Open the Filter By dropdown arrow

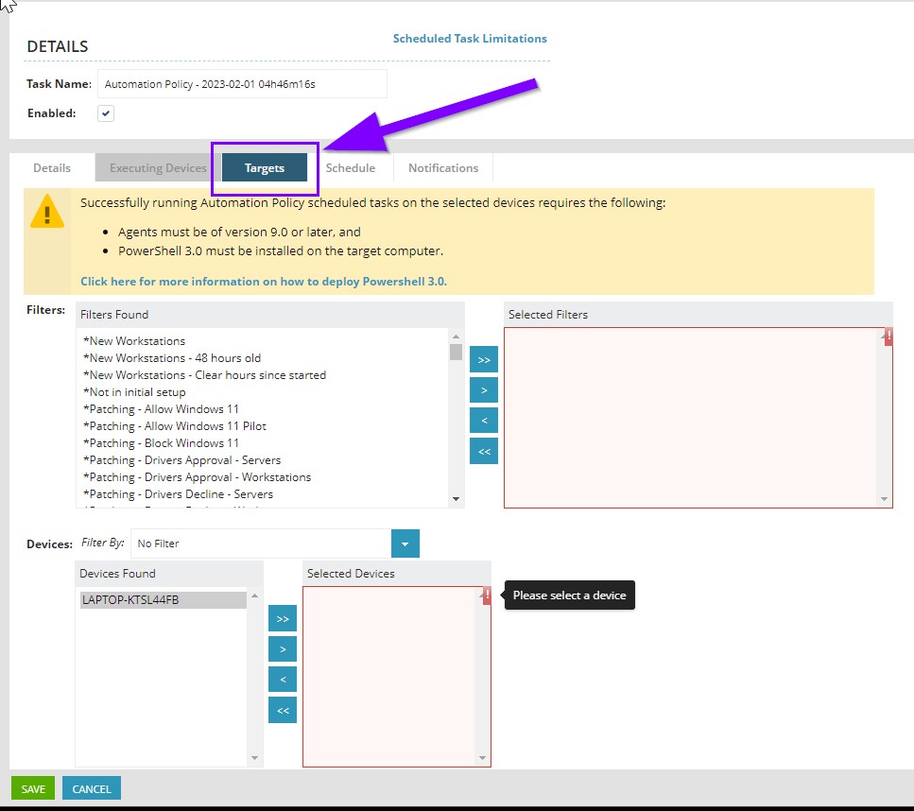(x=405, y=544)
